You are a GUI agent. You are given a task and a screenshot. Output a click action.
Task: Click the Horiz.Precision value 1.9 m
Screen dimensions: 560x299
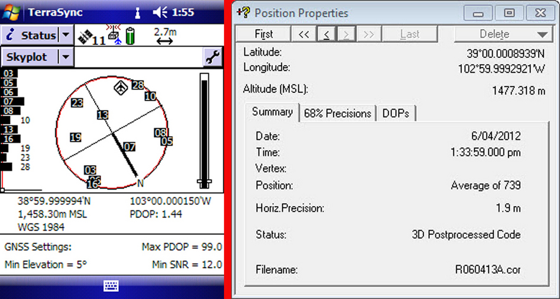pyautogui.click(x=508, y=208)
